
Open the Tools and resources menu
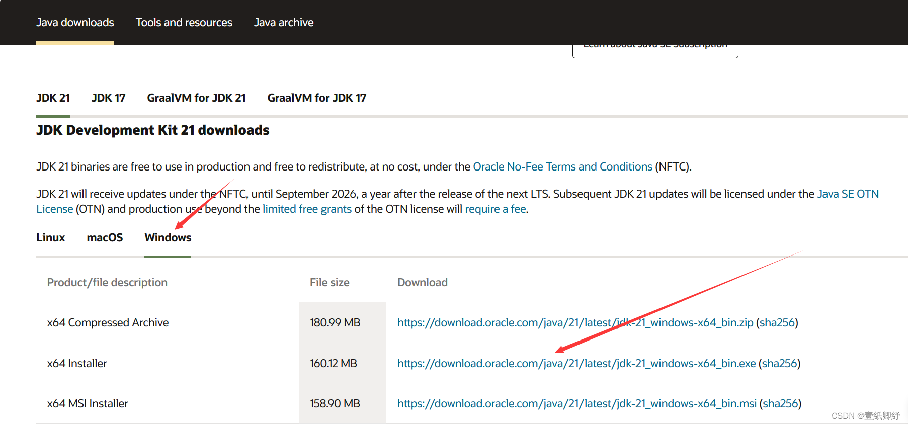click(184, 22)
